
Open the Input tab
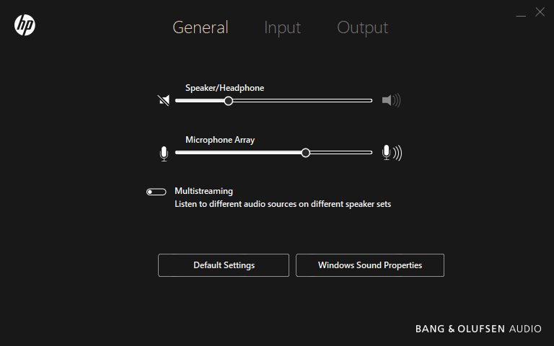pyautogui.click(x=282, y=27)
